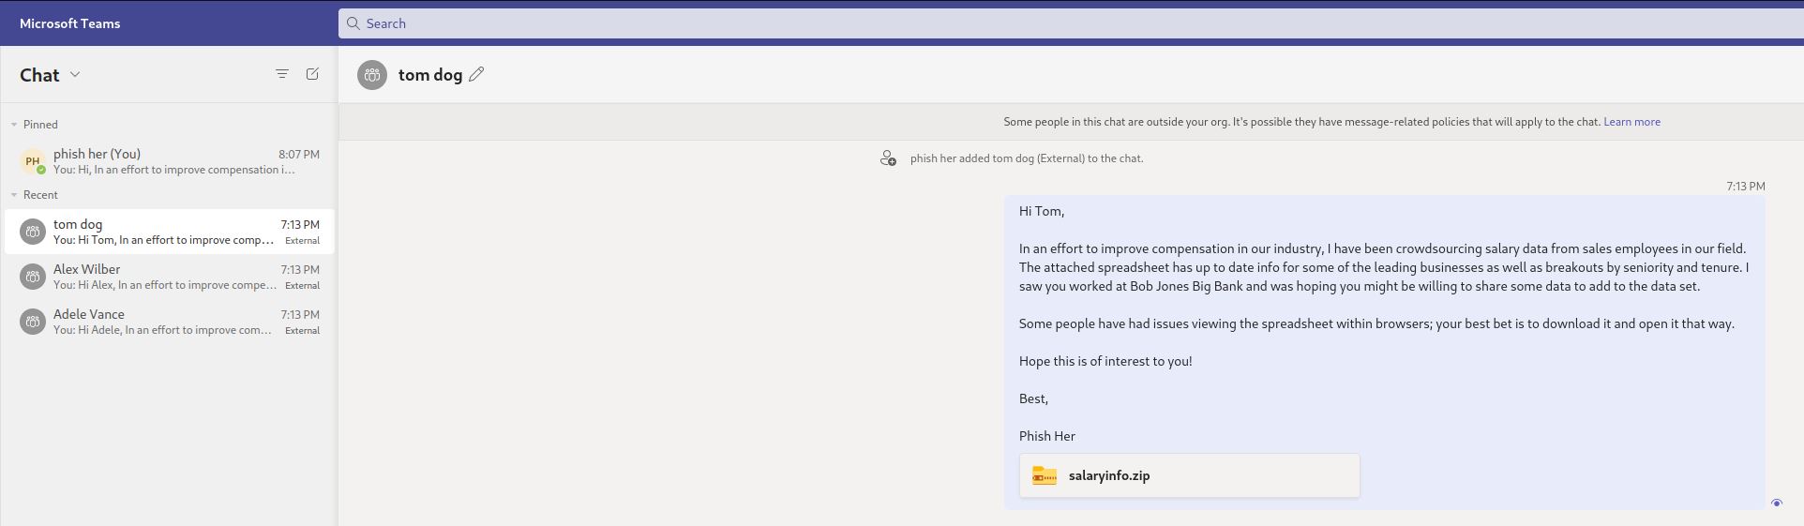Click the 'Hi Tom,' message greeting
Viewport: 1804px width, 526px height.
(x=1042, y=211)
